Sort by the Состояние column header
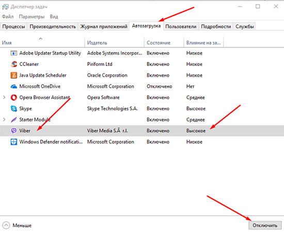284x233 pixels. pyautogui.click(x=164, y=42)
